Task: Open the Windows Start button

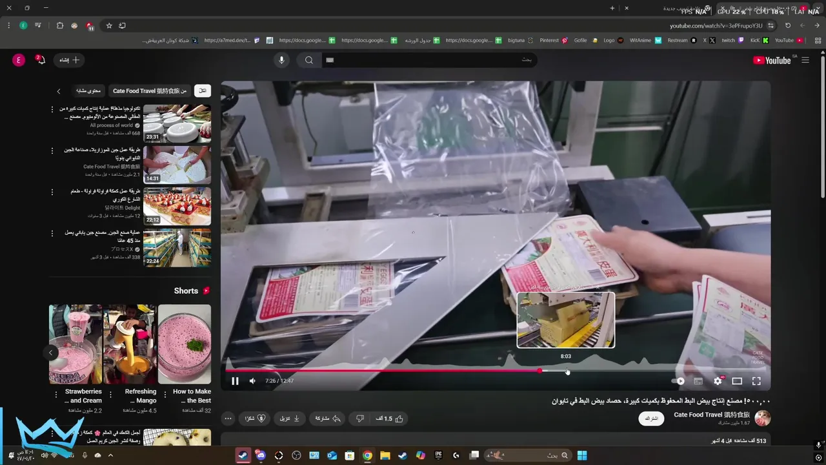Action: [x=582, y=455]
